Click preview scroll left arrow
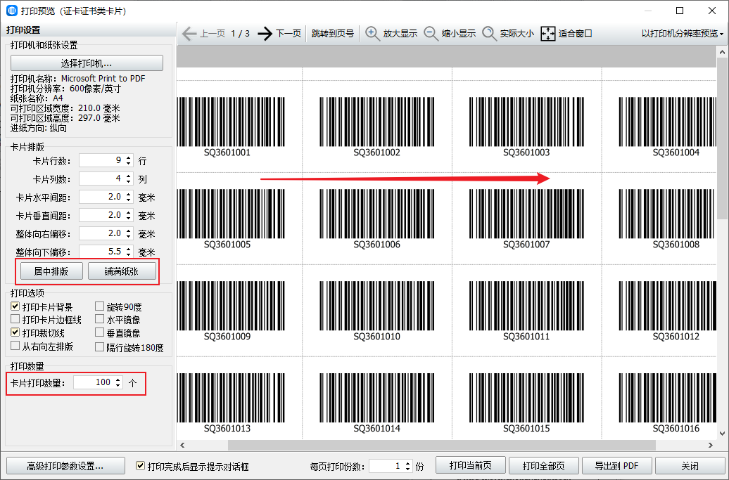The image size is (729, 480). pos(182,445)
